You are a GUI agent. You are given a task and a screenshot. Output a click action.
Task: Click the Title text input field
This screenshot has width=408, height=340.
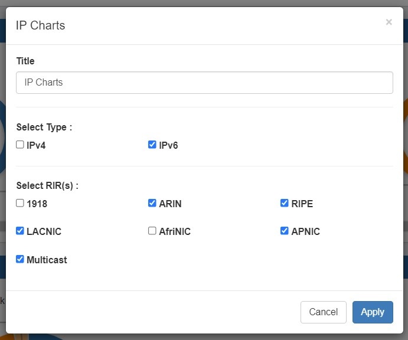(204, 83)
